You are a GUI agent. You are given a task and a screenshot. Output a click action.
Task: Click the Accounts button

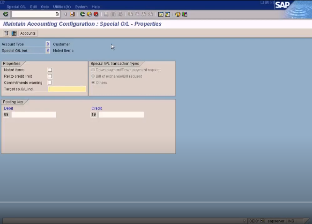click(28, 33)
